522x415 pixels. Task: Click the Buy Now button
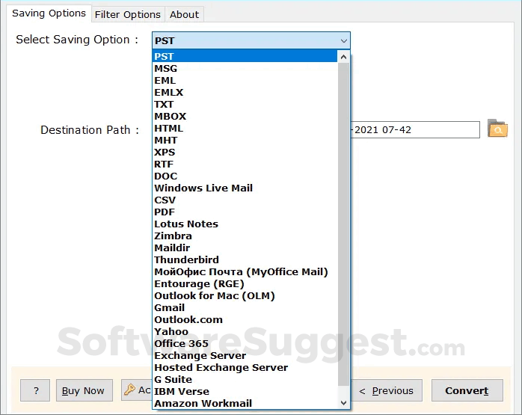(x=85, y=390)
